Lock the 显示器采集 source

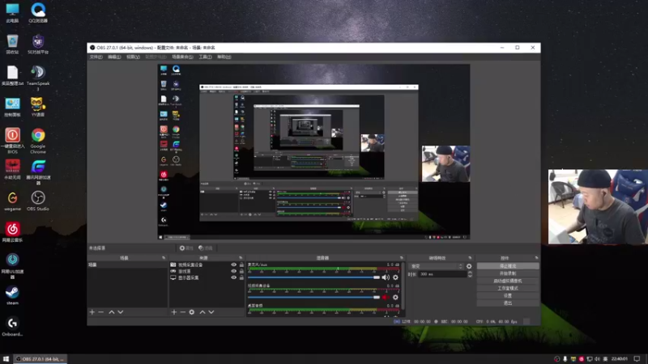pyautogui.click(x=241, y=277)
